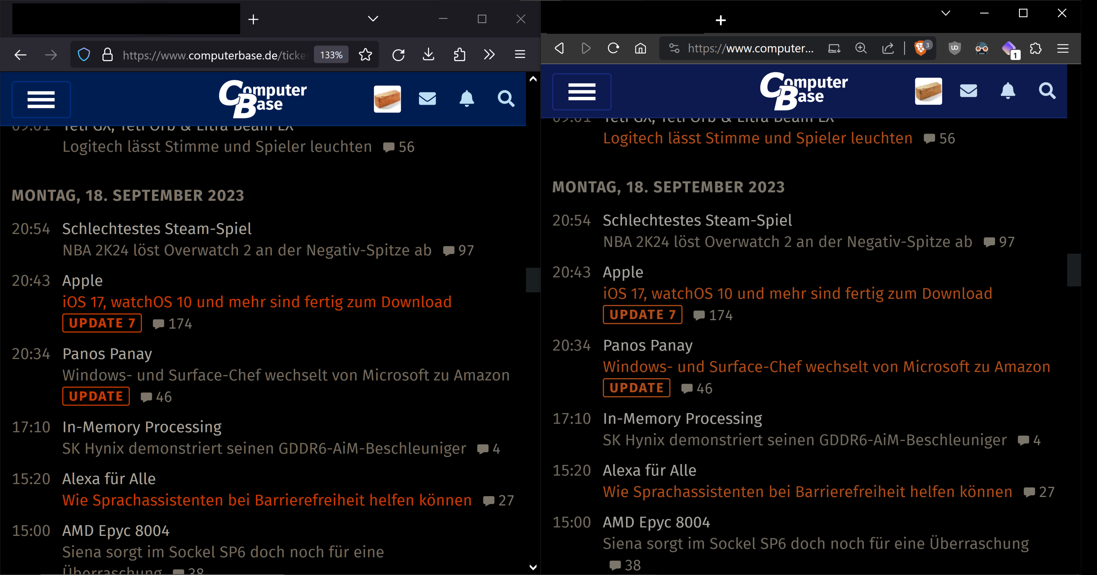
Task: Open Brave's extensions puzzle icon
Action: 1036,49
